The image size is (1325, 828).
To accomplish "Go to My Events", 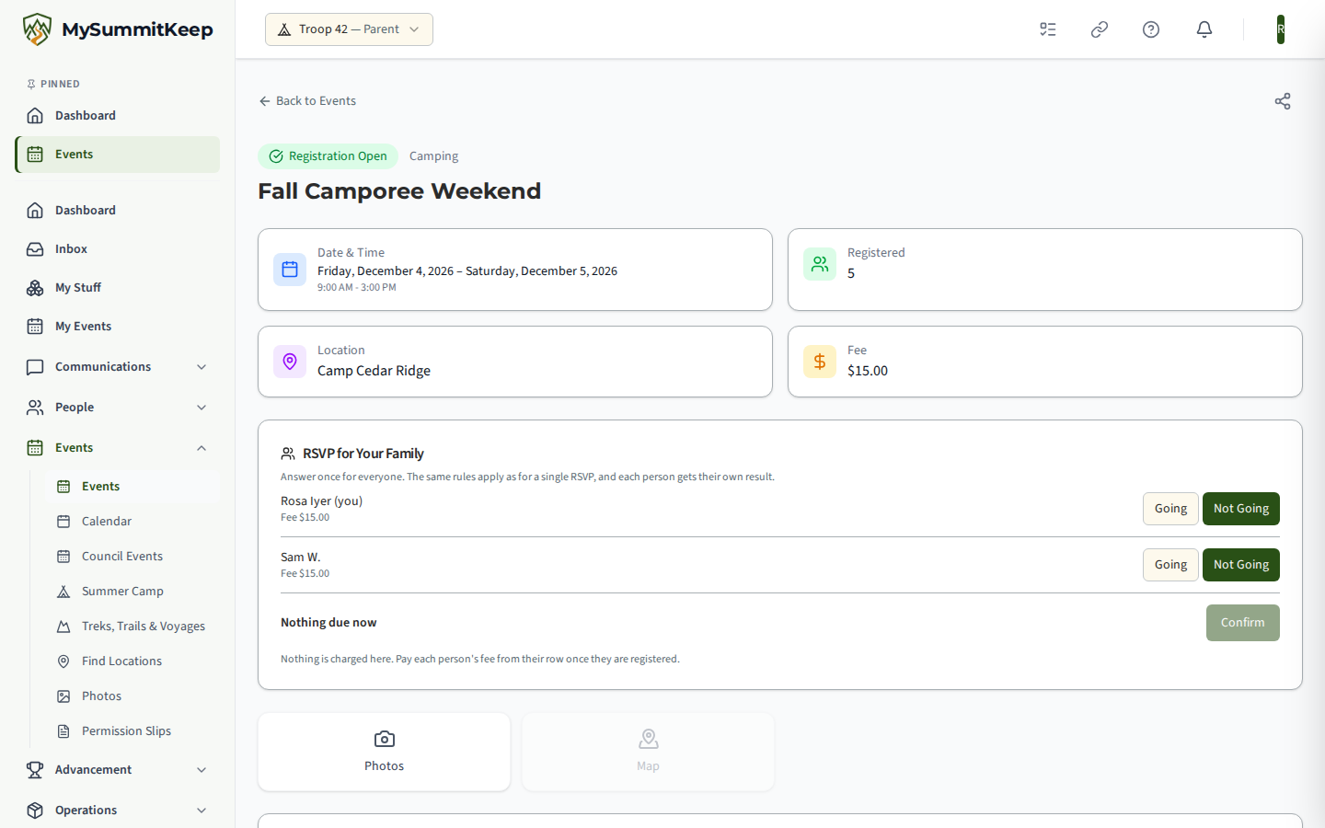I will [117, 327].
